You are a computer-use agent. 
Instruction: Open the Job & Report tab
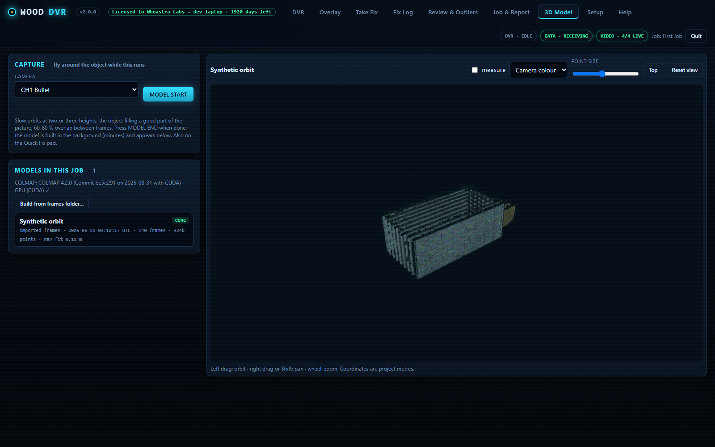511,12
